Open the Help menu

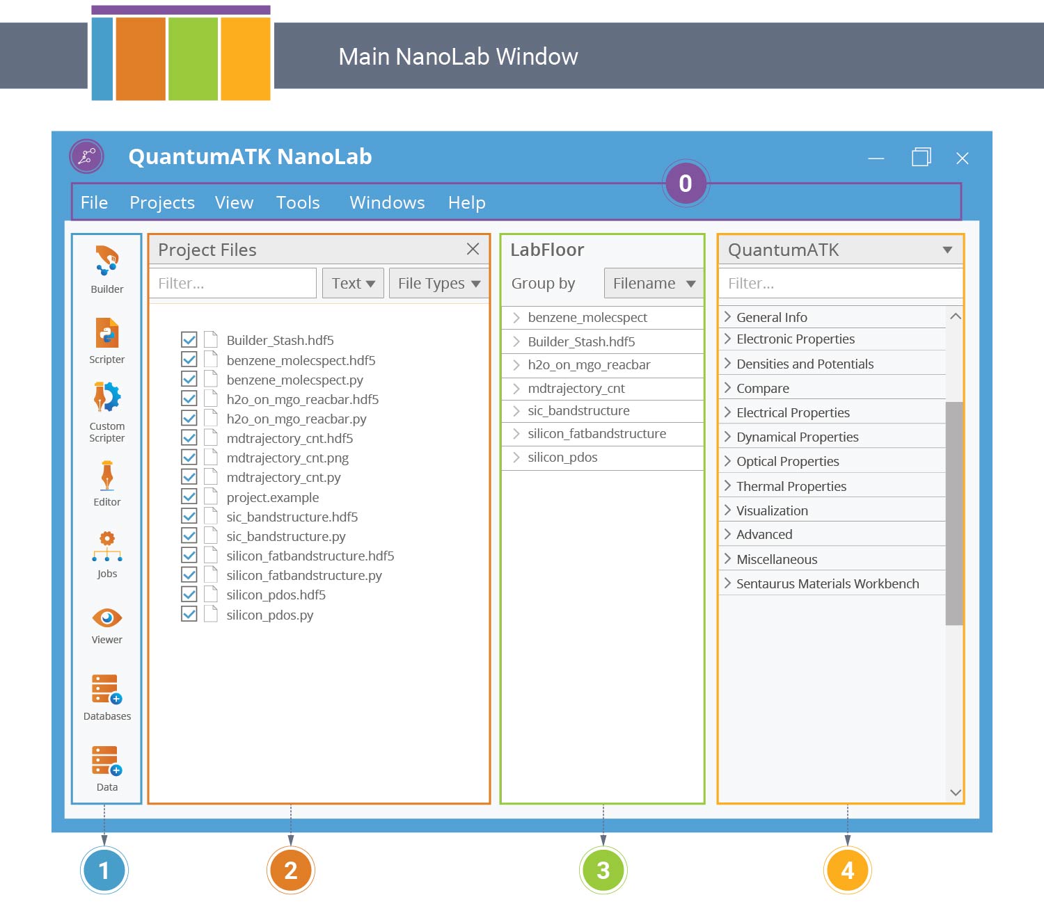[467, 202]
